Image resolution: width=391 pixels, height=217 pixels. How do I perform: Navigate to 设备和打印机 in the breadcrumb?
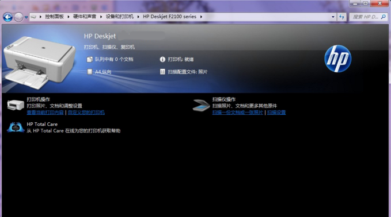120,17
